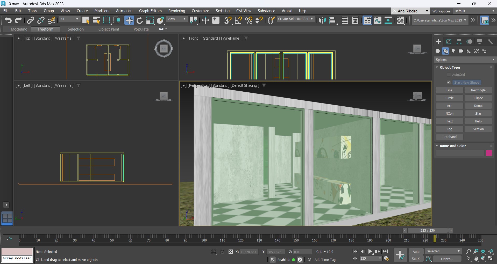Click the Undo arrow icon
Viewport: 497px width, 264px height.
coord(8,20)
